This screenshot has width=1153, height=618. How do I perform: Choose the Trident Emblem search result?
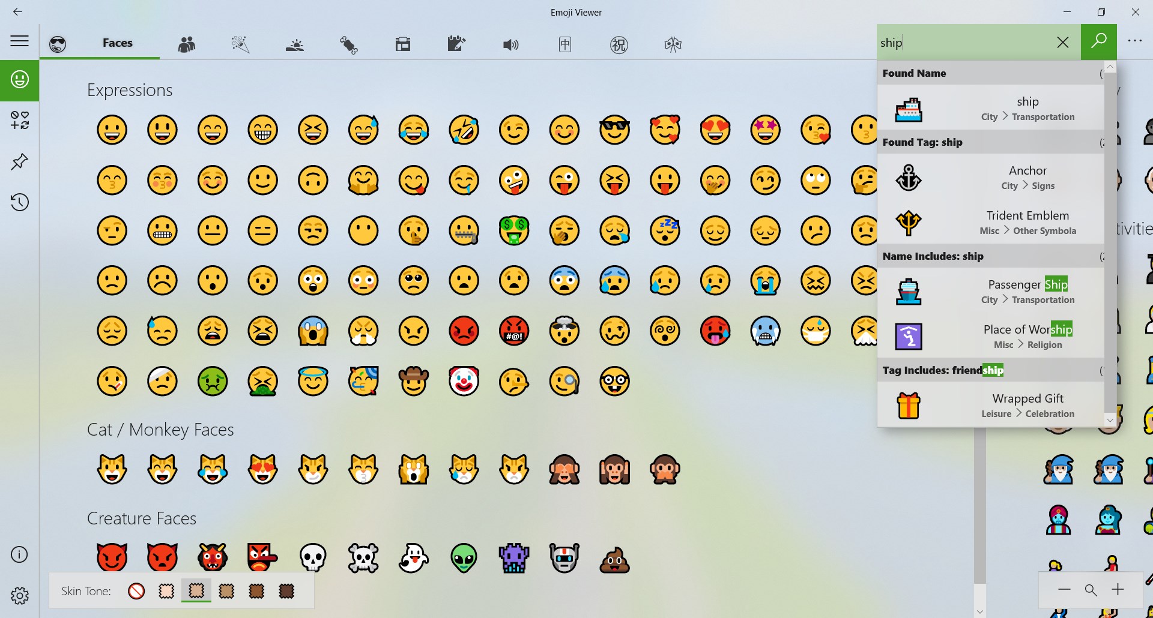[x=990, y=222]
